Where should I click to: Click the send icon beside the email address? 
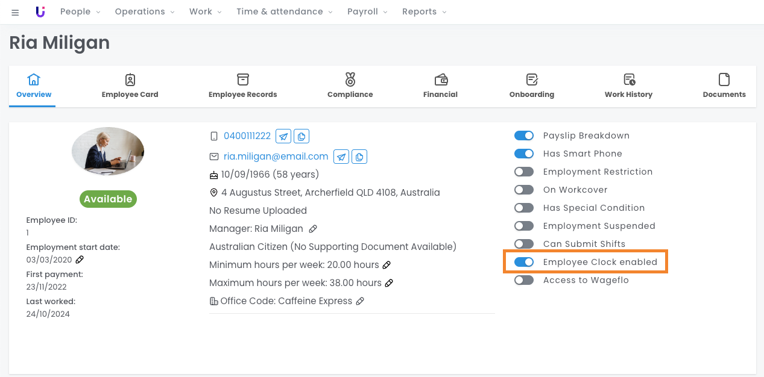341,157
